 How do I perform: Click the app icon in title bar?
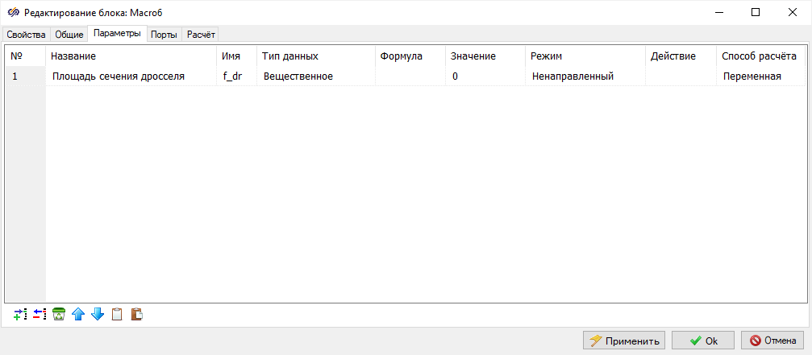click(x=13, y=12)
